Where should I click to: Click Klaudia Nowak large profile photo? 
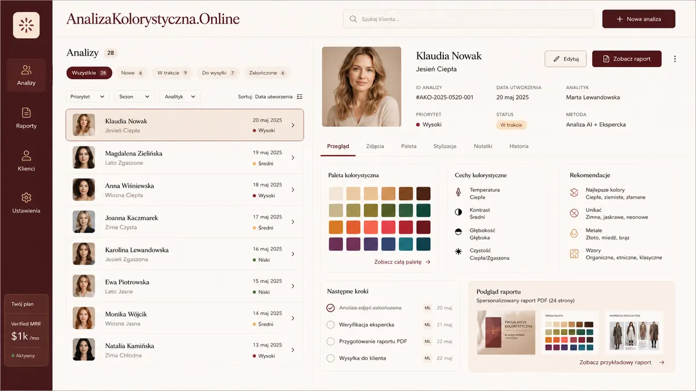(361, 86)
